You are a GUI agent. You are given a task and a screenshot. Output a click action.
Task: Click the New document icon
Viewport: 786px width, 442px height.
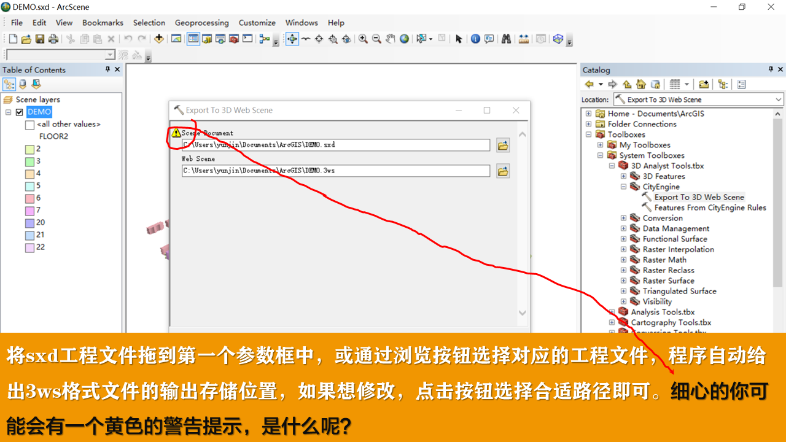pyautogui.click(x=13, y=39)
